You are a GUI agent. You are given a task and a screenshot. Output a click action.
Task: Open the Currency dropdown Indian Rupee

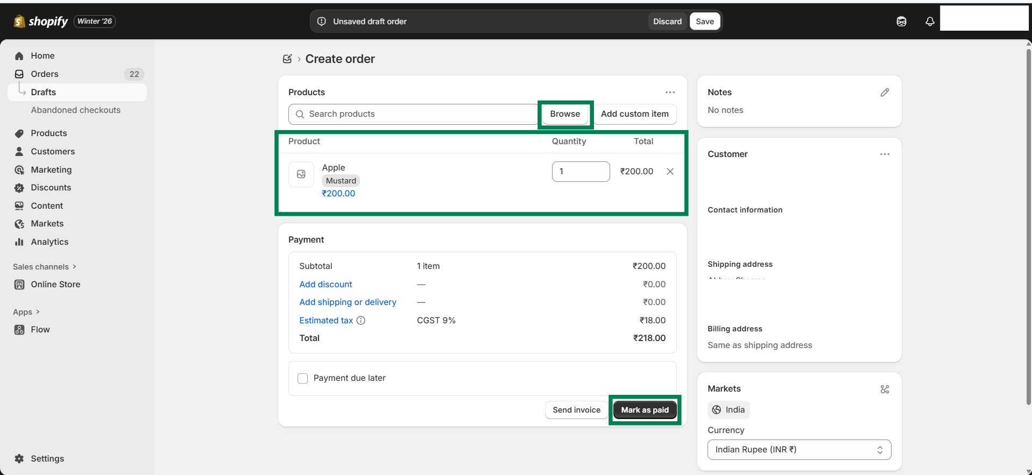coord(798,450)
